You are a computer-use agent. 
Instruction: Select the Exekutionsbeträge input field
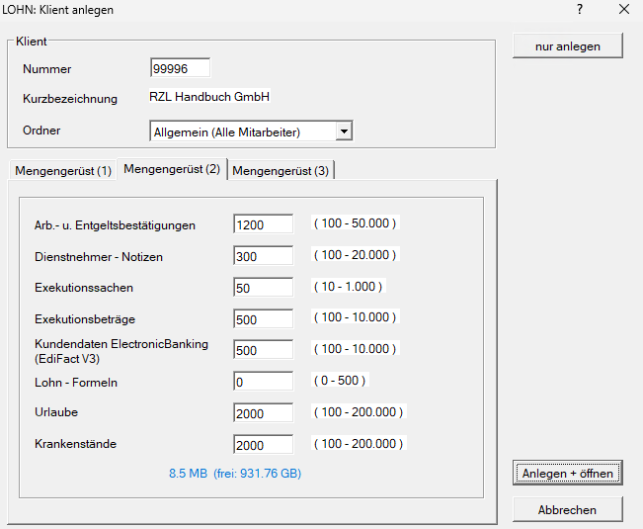tap(264, 319)
